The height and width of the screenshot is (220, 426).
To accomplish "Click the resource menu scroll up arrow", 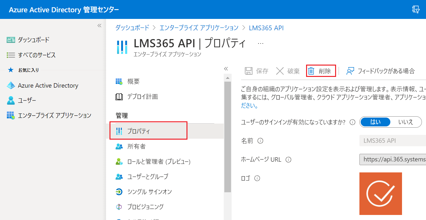I will pyautogui.click(x=228, y=77).
